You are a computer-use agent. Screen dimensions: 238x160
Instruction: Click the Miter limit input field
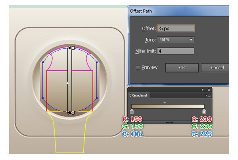[x=176, y=51]
